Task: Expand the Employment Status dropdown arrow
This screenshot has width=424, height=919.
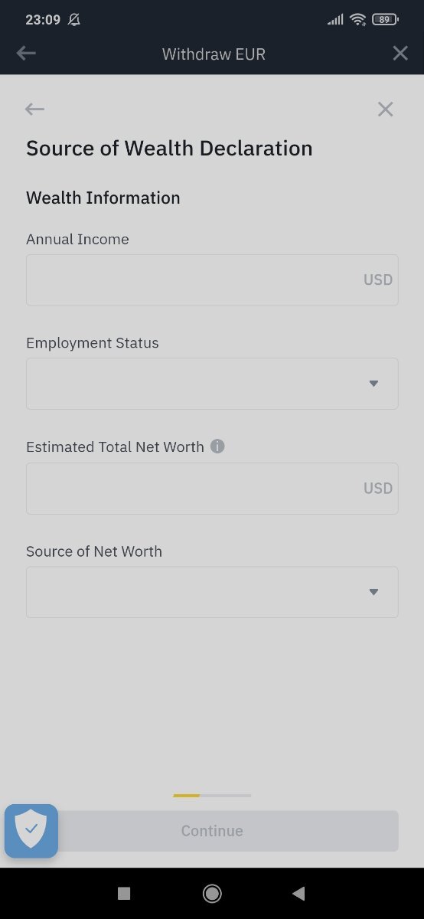Action: point(373,384)
